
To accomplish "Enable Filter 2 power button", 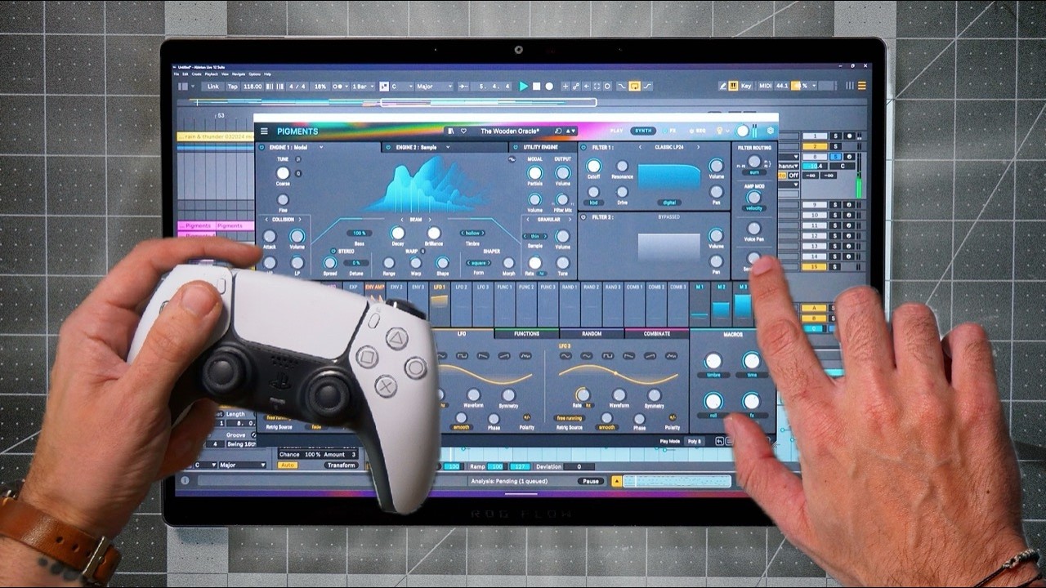I will (584, 217).
